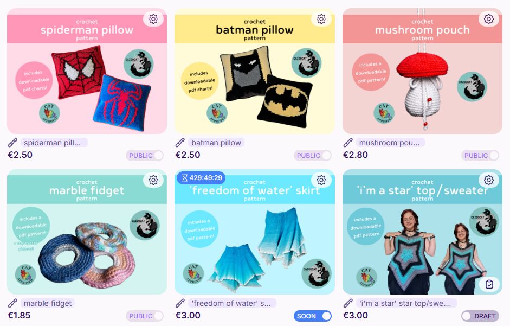This screenshot has height=326, width=510.
Task: Click the marble fidget name label
Action: pyautogui.click(x=48, y=303)
